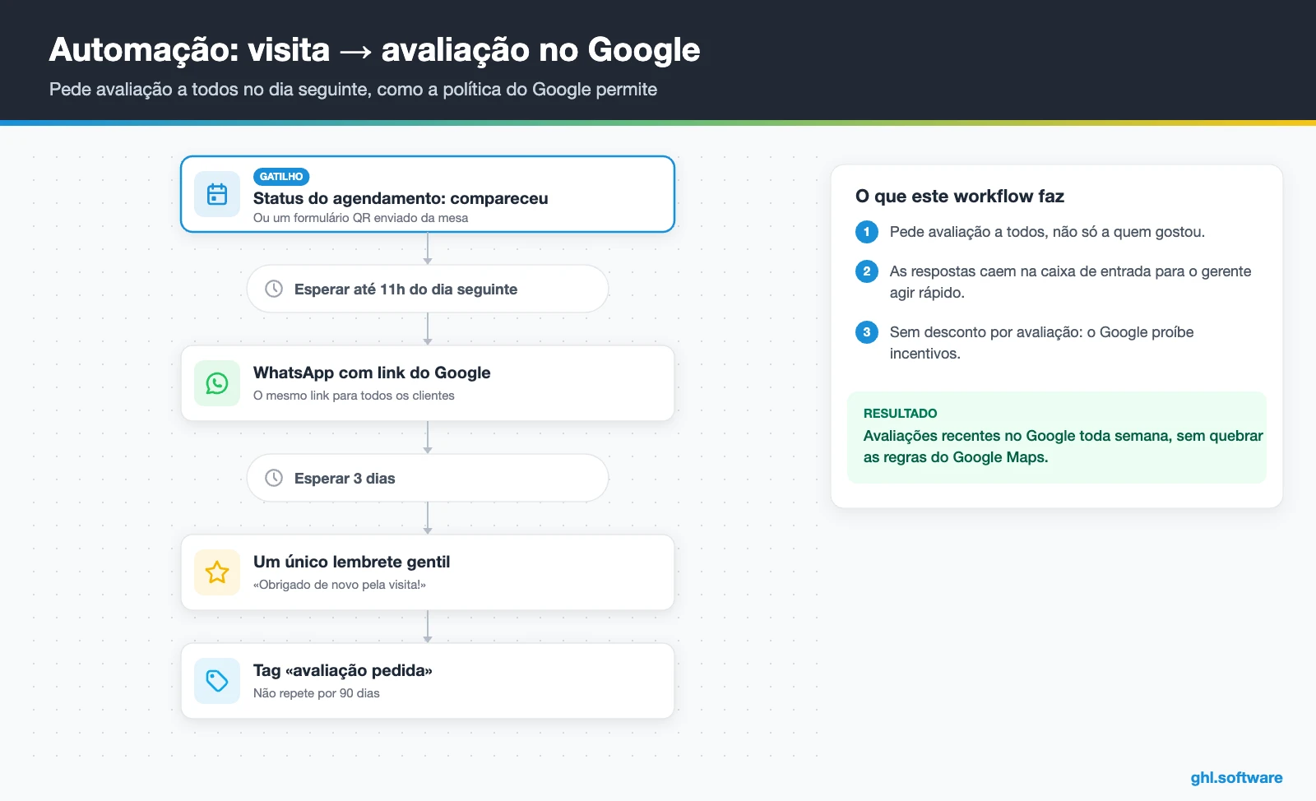
Task: Open the 'Status do agendamento: compareceu' trigger title
Action: click(401, 198)
